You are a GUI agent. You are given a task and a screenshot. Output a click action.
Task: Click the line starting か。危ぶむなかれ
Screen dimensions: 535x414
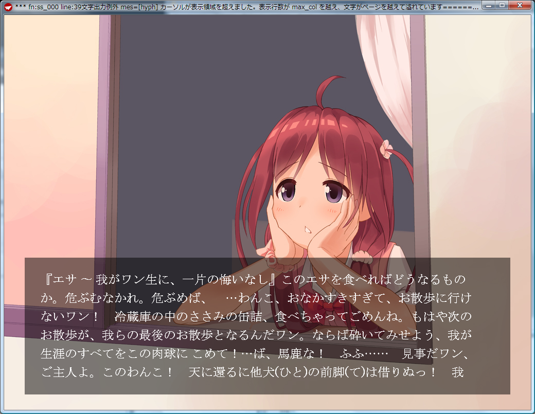click(x=256, y=298)
